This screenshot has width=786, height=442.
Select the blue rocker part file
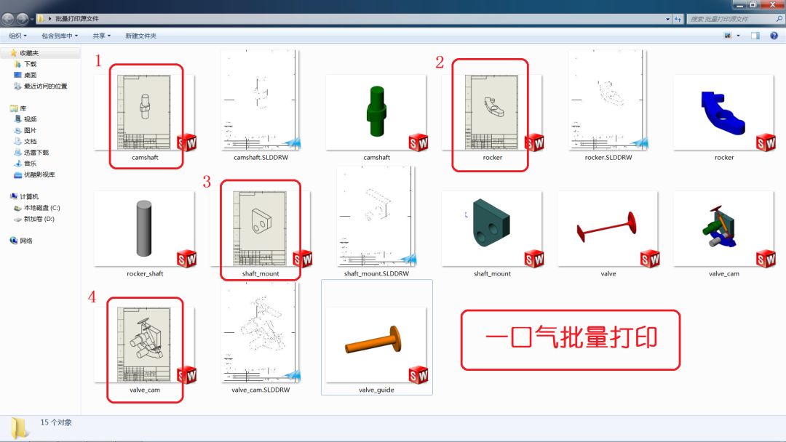724,113
